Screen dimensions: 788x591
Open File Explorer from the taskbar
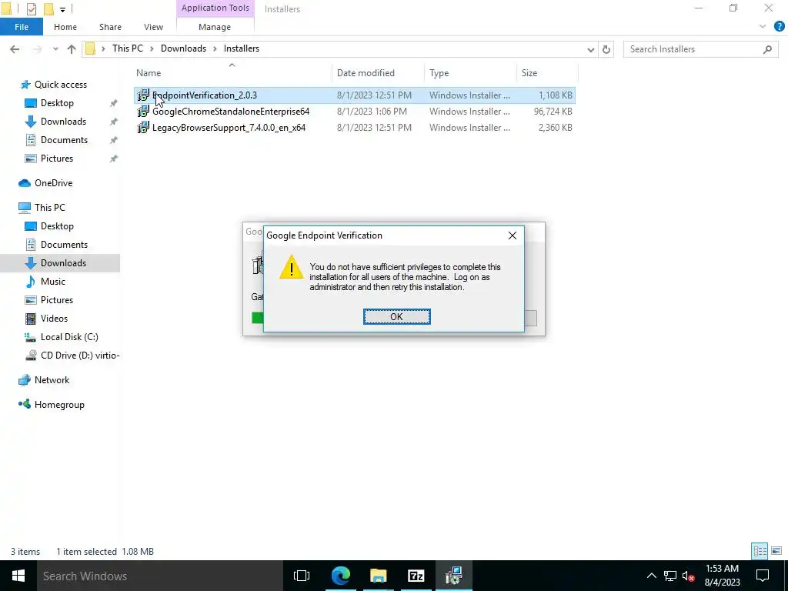[379, 576]
